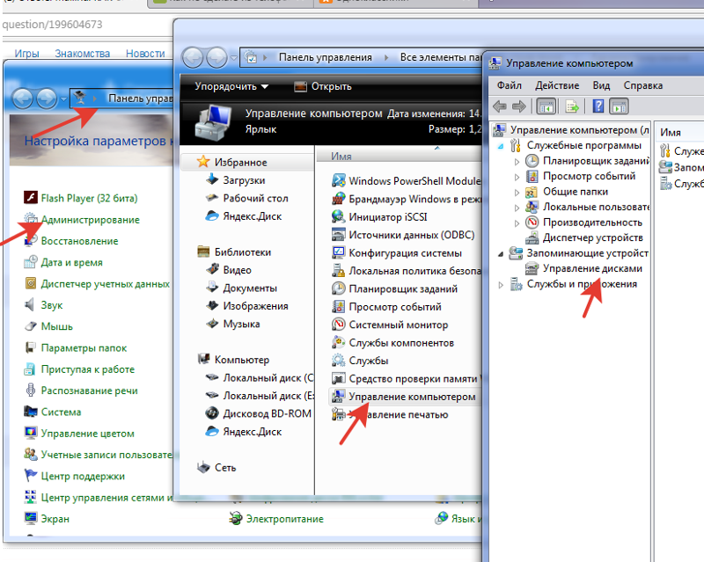Click the Система icon
704x562 pixels.
pos(31,412)
